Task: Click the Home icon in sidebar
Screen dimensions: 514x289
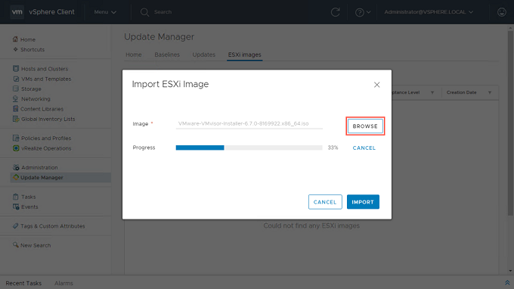Action: [15, 39]
